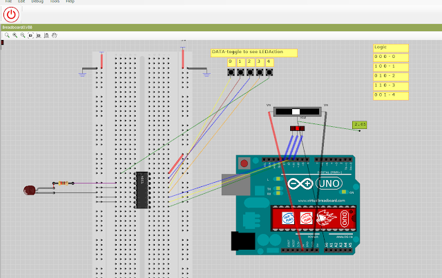Screen dimensions: 442x278
Task: Click the zoom out tool
Action: pyautogui.click(x=23, y=35)
